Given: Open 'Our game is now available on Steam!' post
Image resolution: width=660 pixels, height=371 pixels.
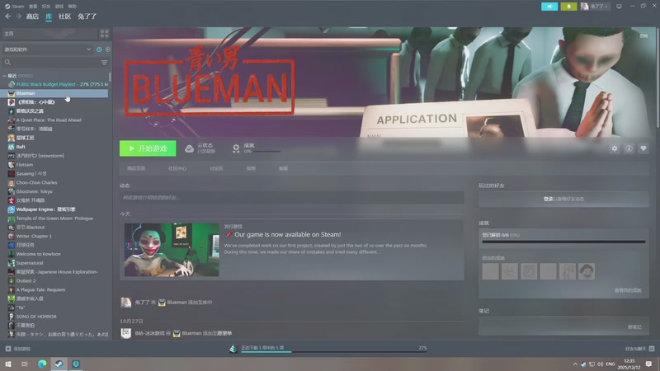Looking at the screenshot, I should click(x=287, y=234).
